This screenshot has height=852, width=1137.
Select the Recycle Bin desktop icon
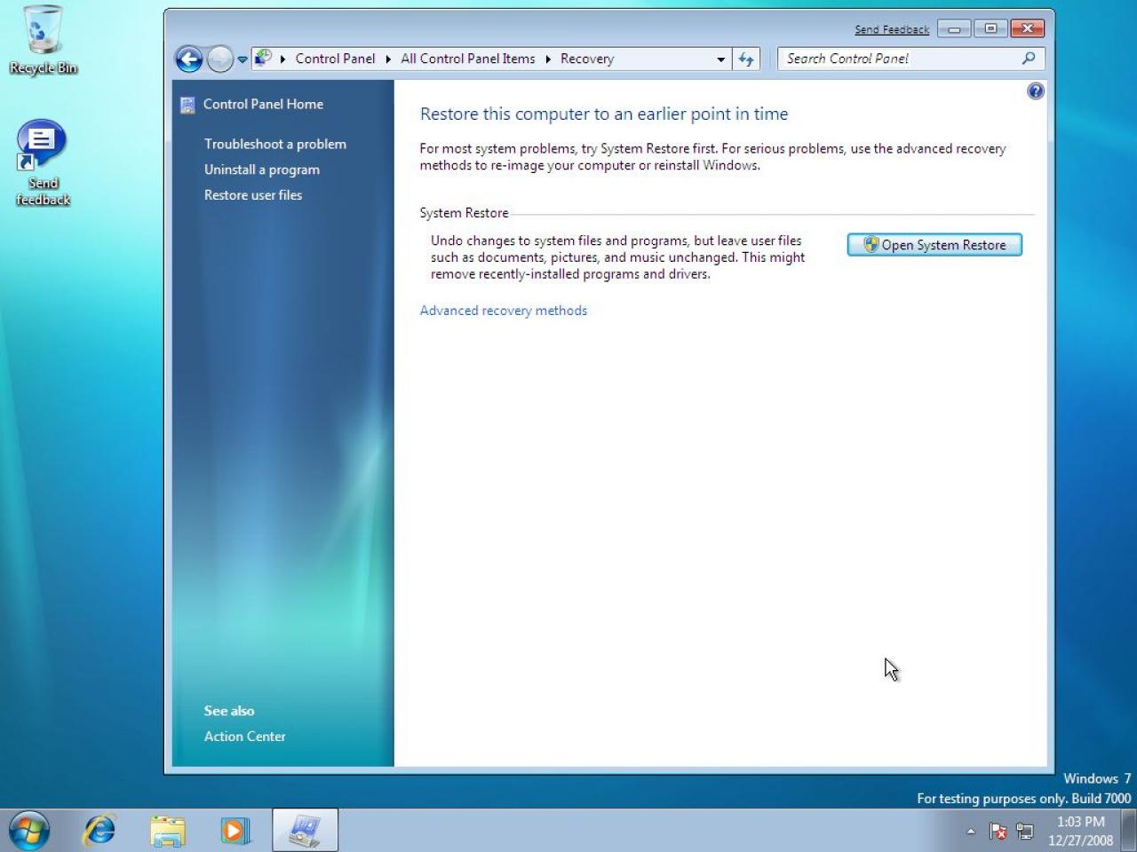coord(43,40)
